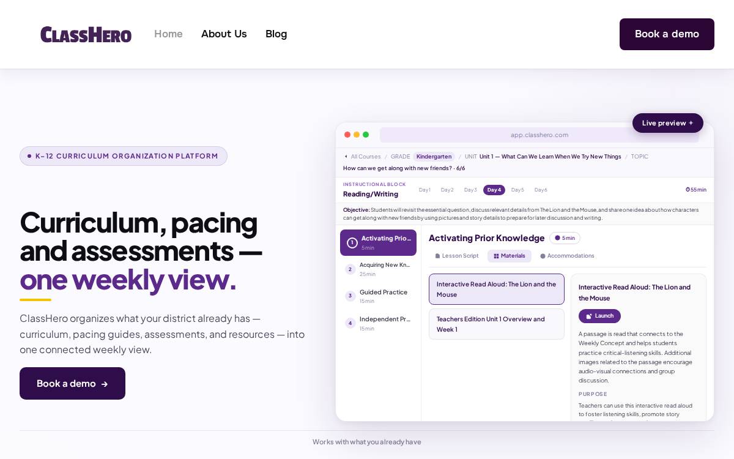This screenshot has width=734, height=459.
Task: Click the Live preview badge
Action: click(x=668, y=123)
